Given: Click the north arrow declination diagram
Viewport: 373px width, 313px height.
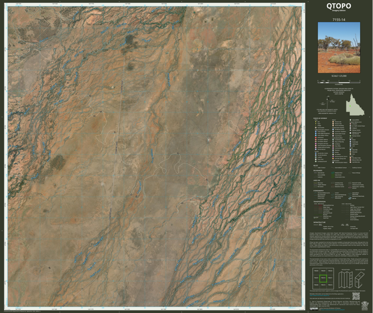Looking at the screenshot, I should tap(327, 102).
